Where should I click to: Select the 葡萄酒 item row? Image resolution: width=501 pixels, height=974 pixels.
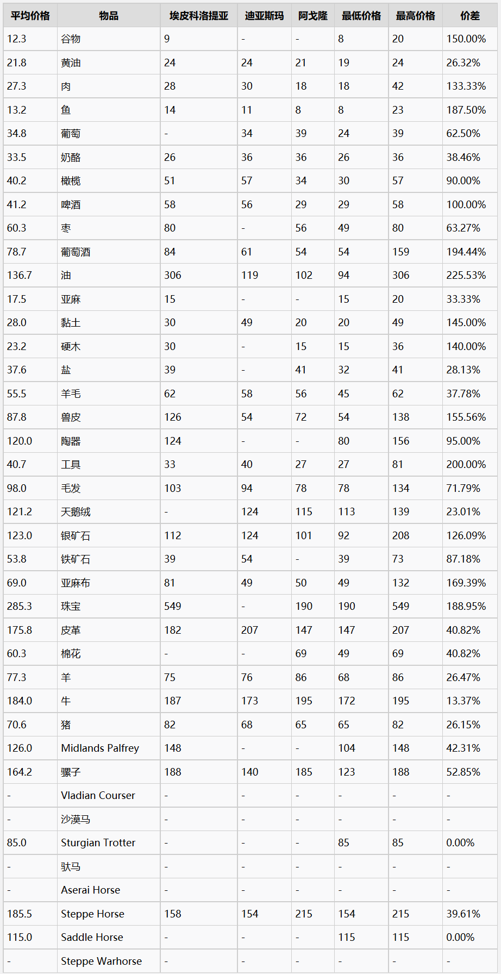pos(250,252)
